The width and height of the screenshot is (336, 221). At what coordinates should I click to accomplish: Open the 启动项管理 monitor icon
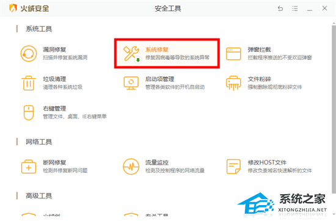coord(131,83)
